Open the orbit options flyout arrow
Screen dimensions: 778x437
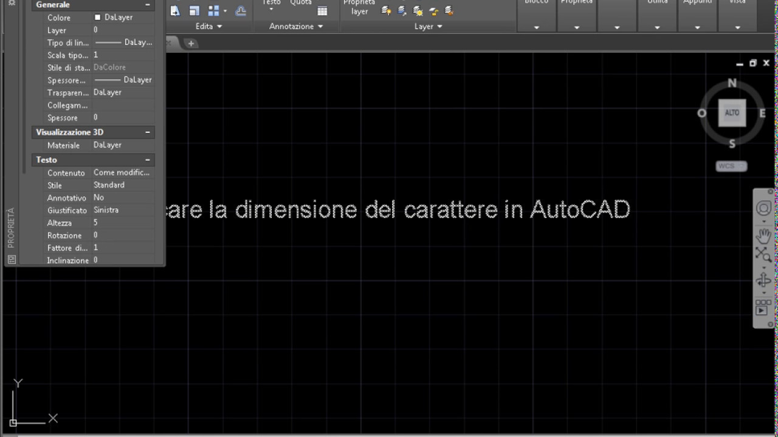tap(763, 293)
